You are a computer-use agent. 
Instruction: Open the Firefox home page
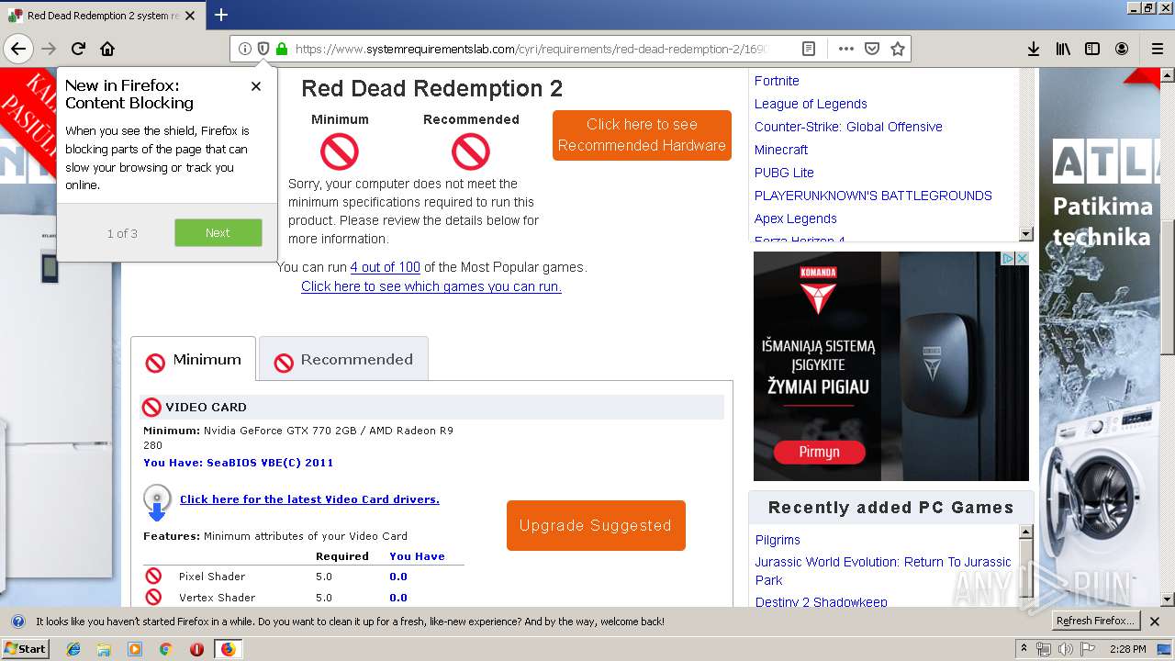pyautogui.click(x=107, y=49)
